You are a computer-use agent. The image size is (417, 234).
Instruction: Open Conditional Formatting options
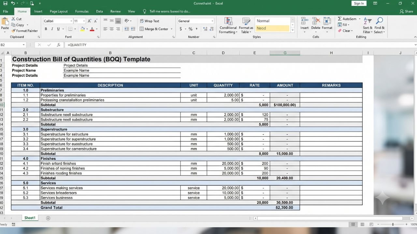coord(228,25)
